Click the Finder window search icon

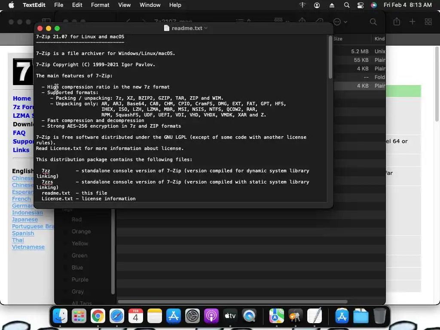pos(373,22)
